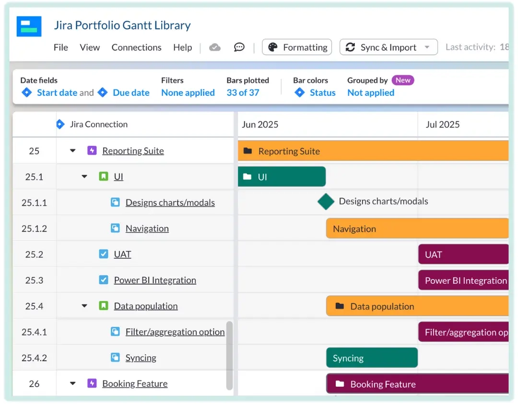Select the green story icon next to UI
The width and height of the screenshot is (518, 404).
pos(104,176)
